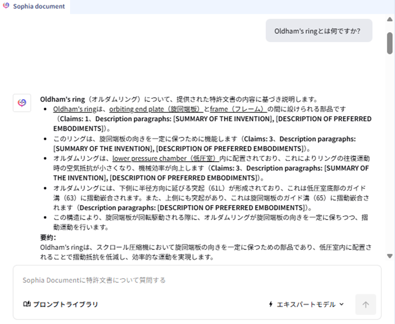Click the scroll up arrow
The height and width of the screenshot is (324, 395).
(390, 19)
